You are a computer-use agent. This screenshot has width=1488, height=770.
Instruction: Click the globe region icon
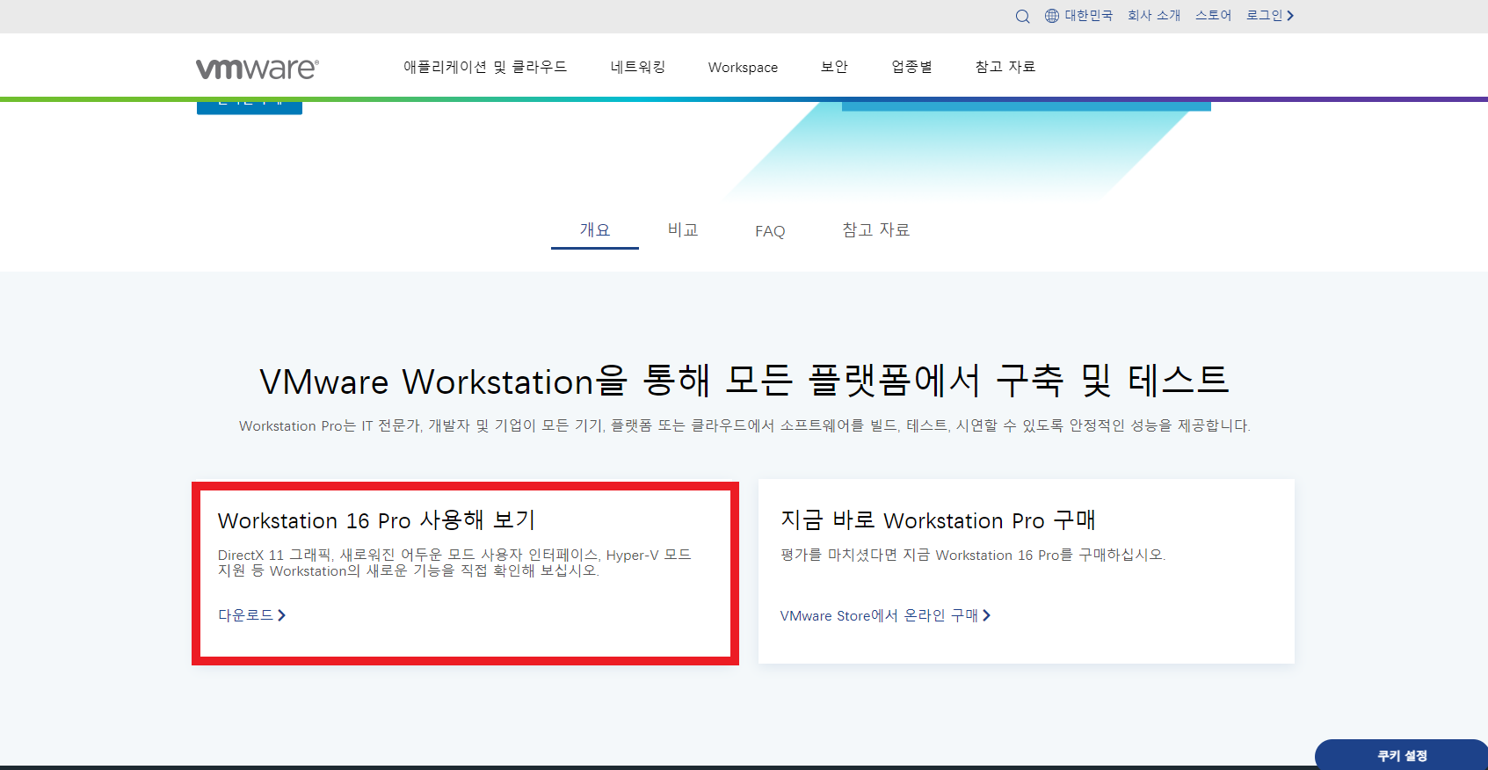pyautogui.click(x=1052, y=16)
